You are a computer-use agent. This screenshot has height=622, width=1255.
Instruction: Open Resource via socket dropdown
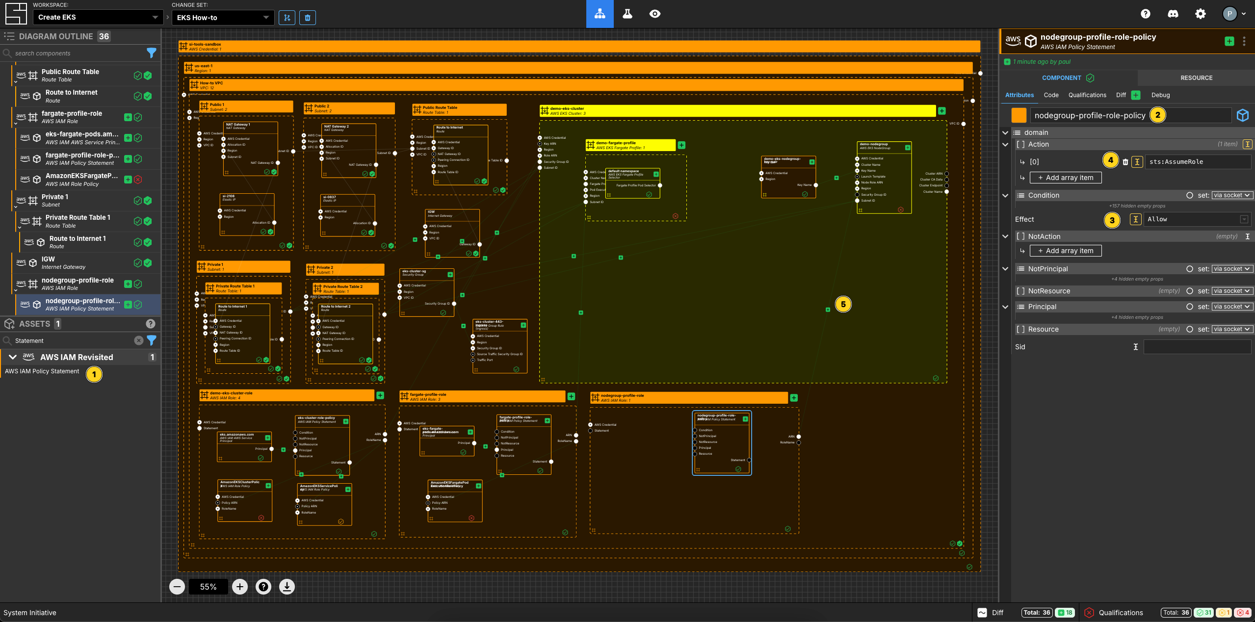point(1232,329)
